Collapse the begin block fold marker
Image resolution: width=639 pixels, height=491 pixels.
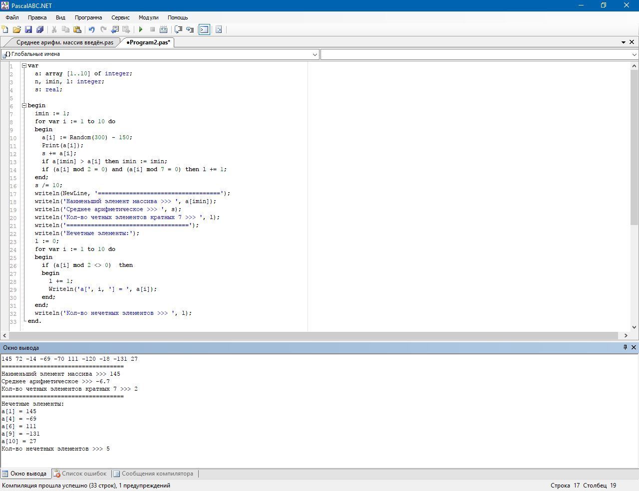click(24, 105)
